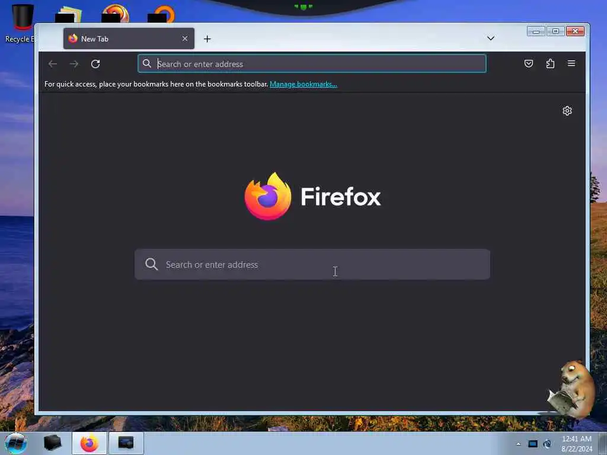Go back using the back arrow
Screen dimensions: 607x455
(x=53, y=64)
